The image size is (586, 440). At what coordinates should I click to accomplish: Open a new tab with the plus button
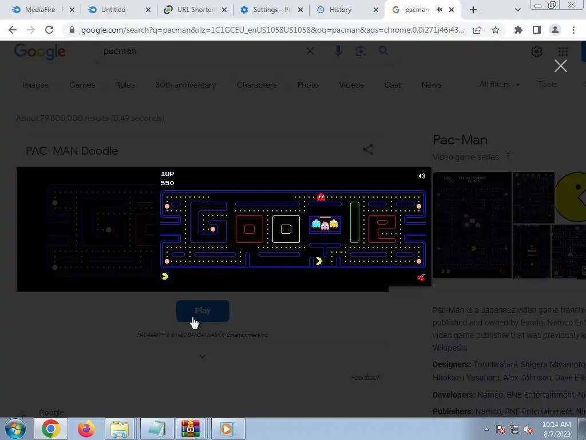(473, 10)
